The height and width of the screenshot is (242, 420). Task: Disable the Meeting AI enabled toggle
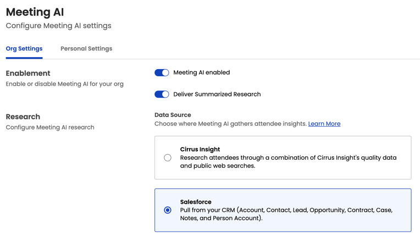[x=162, y=72]
